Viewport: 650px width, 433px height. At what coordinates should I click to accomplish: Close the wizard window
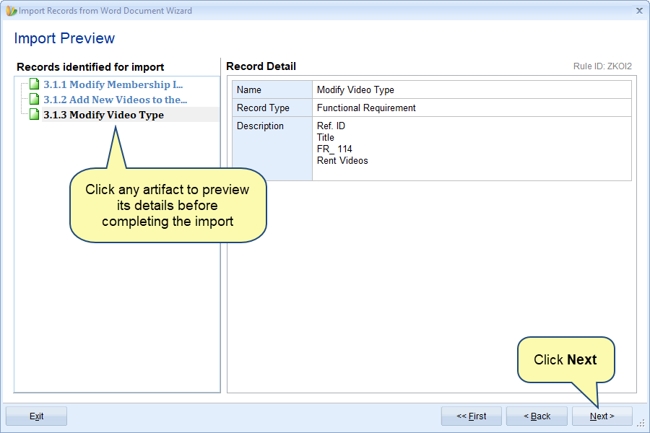[x=639, y=11]
